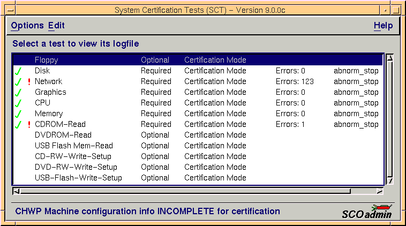Click Errors: 1 in CDROM-Read row
This screenshot has height=226, width=406.
[x=290, y=124]
